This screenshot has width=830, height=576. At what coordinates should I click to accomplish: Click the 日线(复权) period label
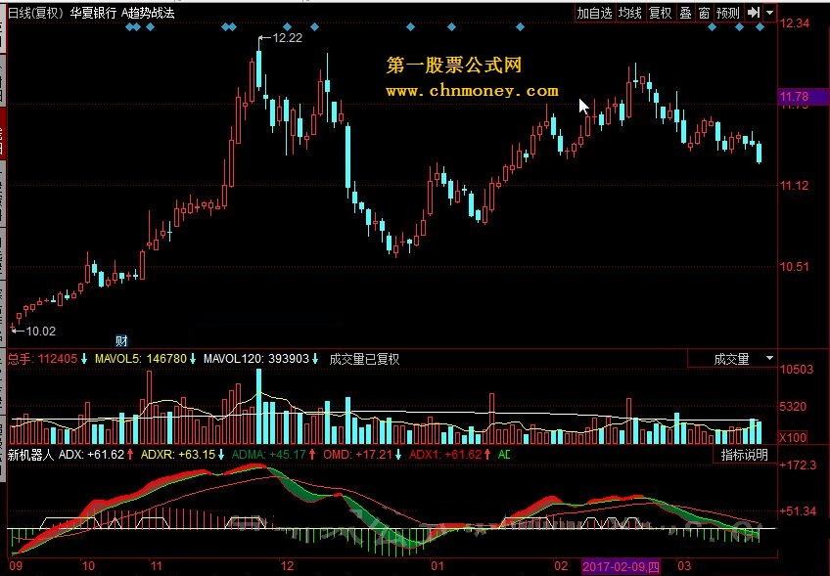[35, 13]
